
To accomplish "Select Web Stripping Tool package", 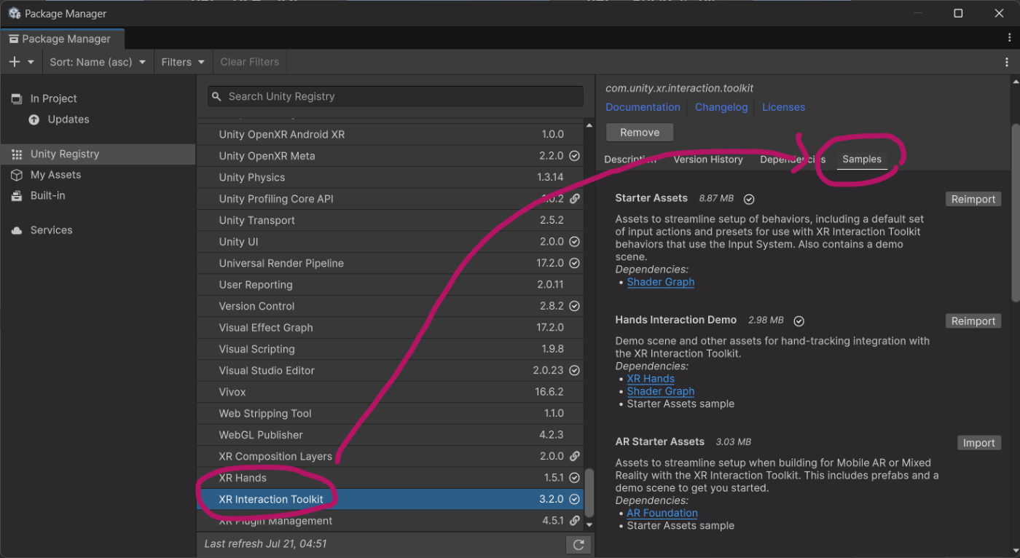I will tap(391, 414).
